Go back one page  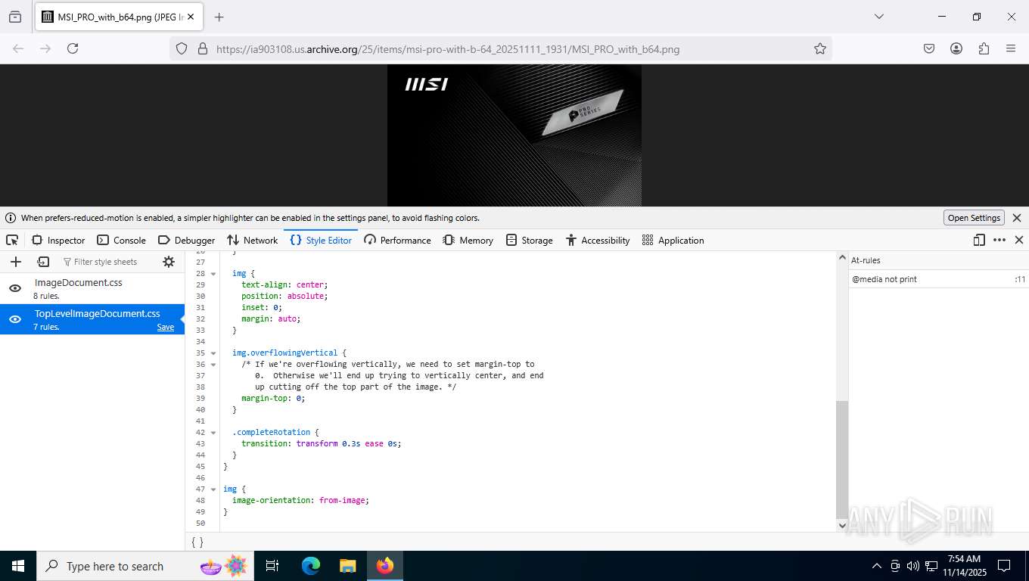tap(18, 48)
